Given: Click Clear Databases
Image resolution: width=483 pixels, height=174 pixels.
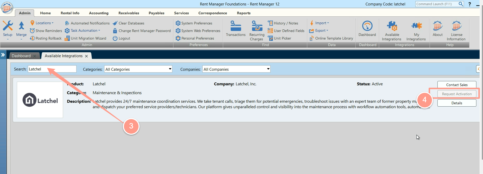Looking at the screenshot, I should pyautogui.click(x=128, y=23).
